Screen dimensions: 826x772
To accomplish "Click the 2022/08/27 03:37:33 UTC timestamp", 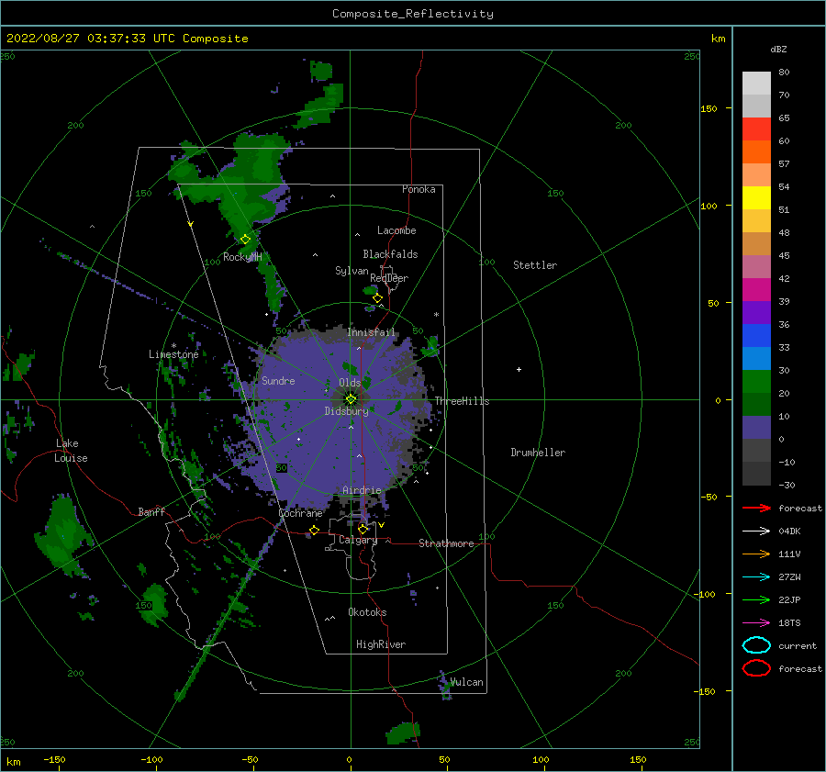I will [x=90, y=39].
